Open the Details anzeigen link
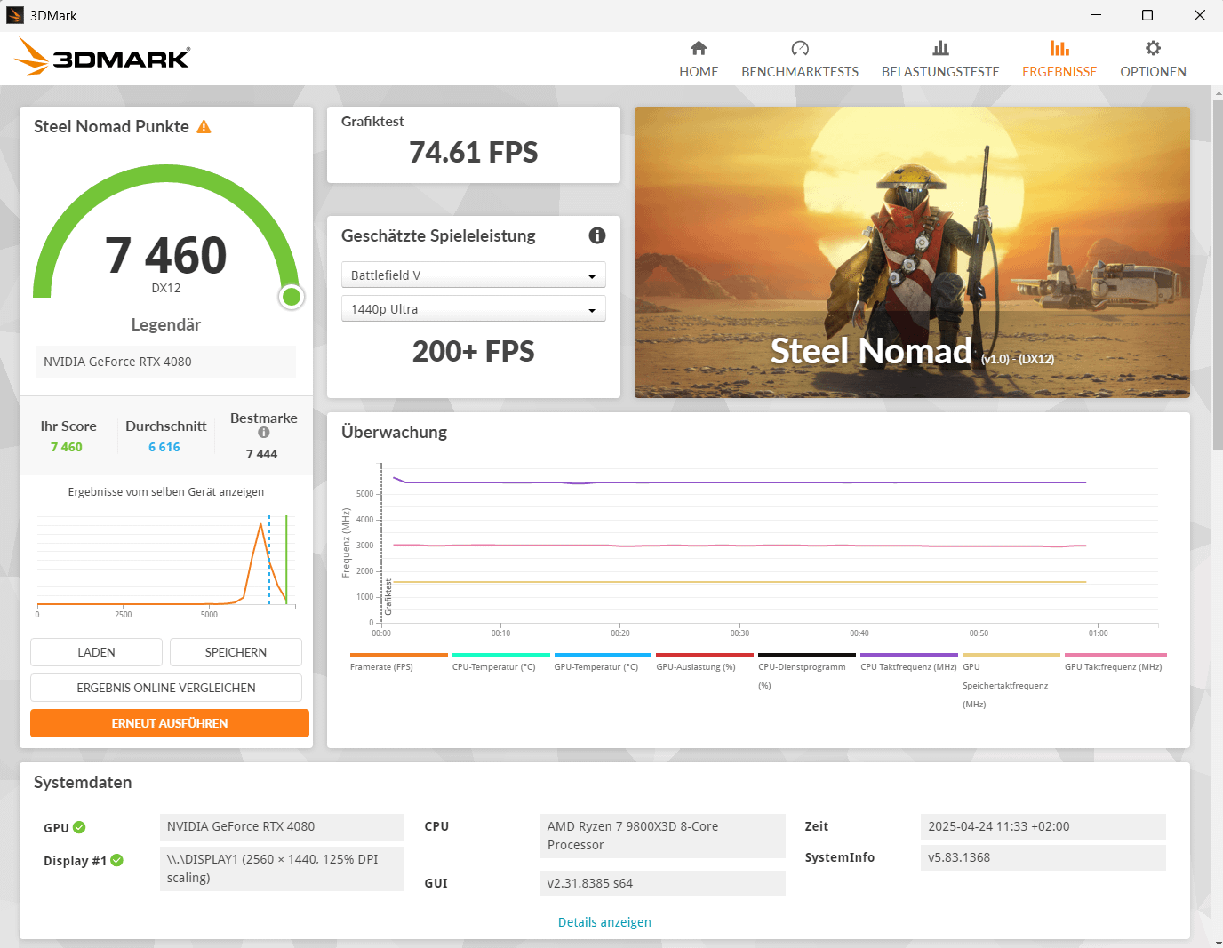The height and width of the screenshot is (948, 1223). click(x=604, y=922)
